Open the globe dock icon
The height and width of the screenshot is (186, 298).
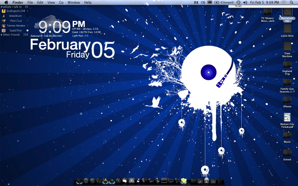[x=145, y=180]
